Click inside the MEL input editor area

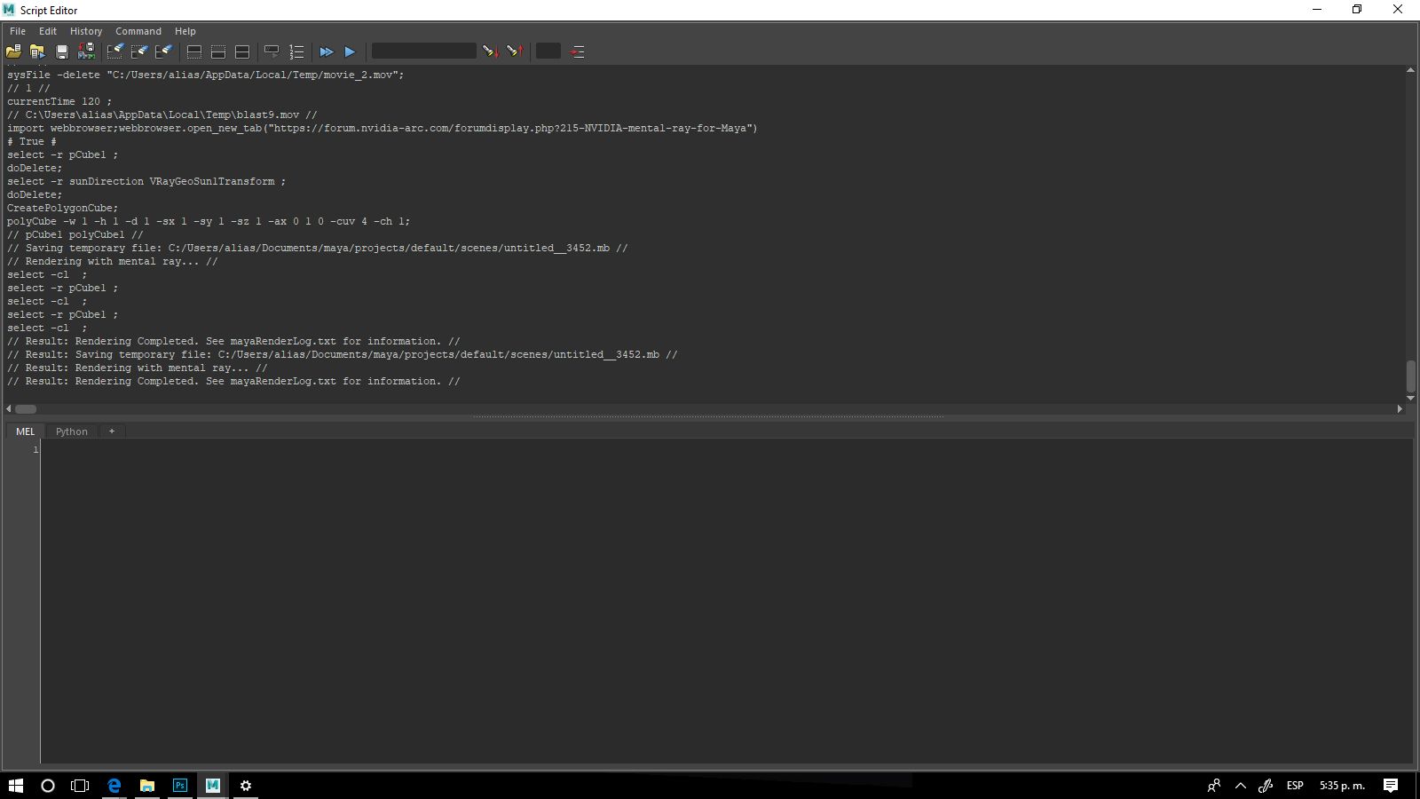click(726, 600)
